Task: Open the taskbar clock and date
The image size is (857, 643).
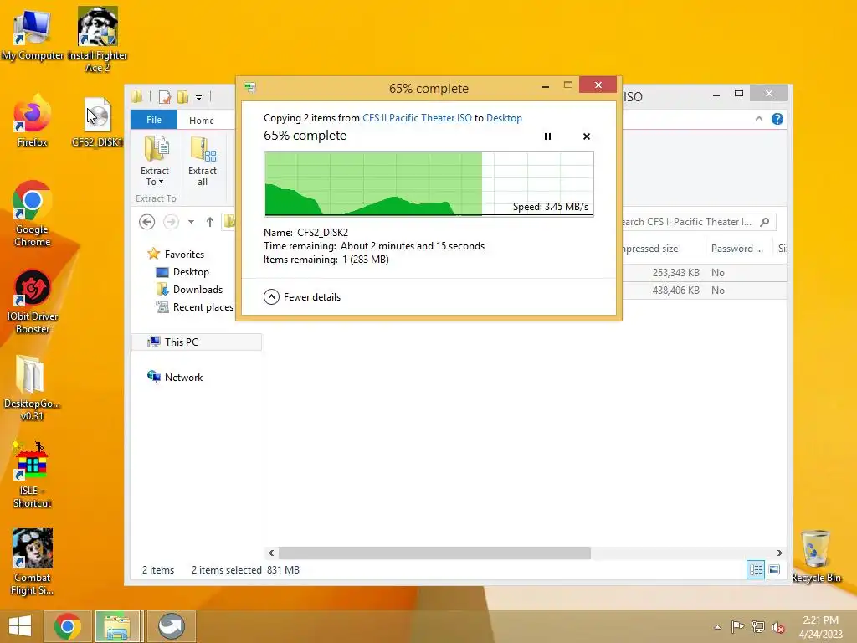Action: (x=820, y=626)
